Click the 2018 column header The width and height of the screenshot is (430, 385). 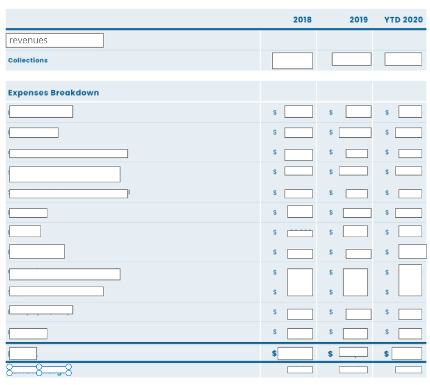click(302, 19)
